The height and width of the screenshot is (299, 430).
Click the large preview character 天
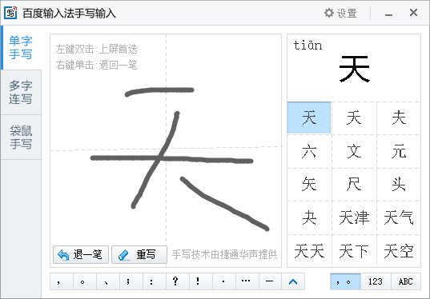pyautogui.click(x=354, y=69)
